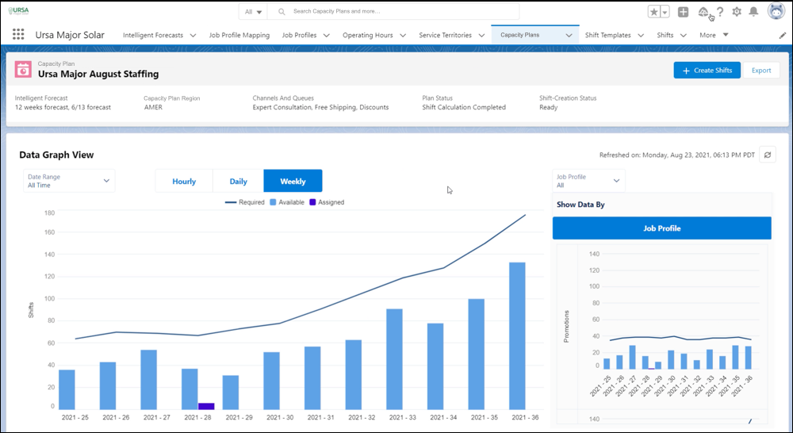Expand the Capacity Plans tab chevron
Screen dimensions: 793x433
[x=569, y=36]
